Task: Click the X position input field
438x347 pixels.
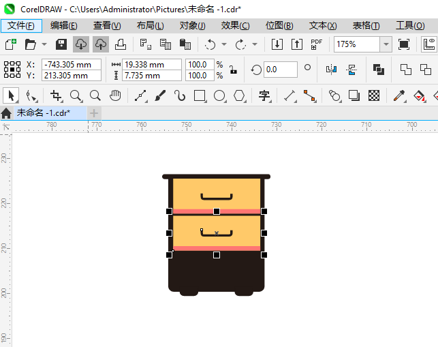Action: click(x=72, y=65)
